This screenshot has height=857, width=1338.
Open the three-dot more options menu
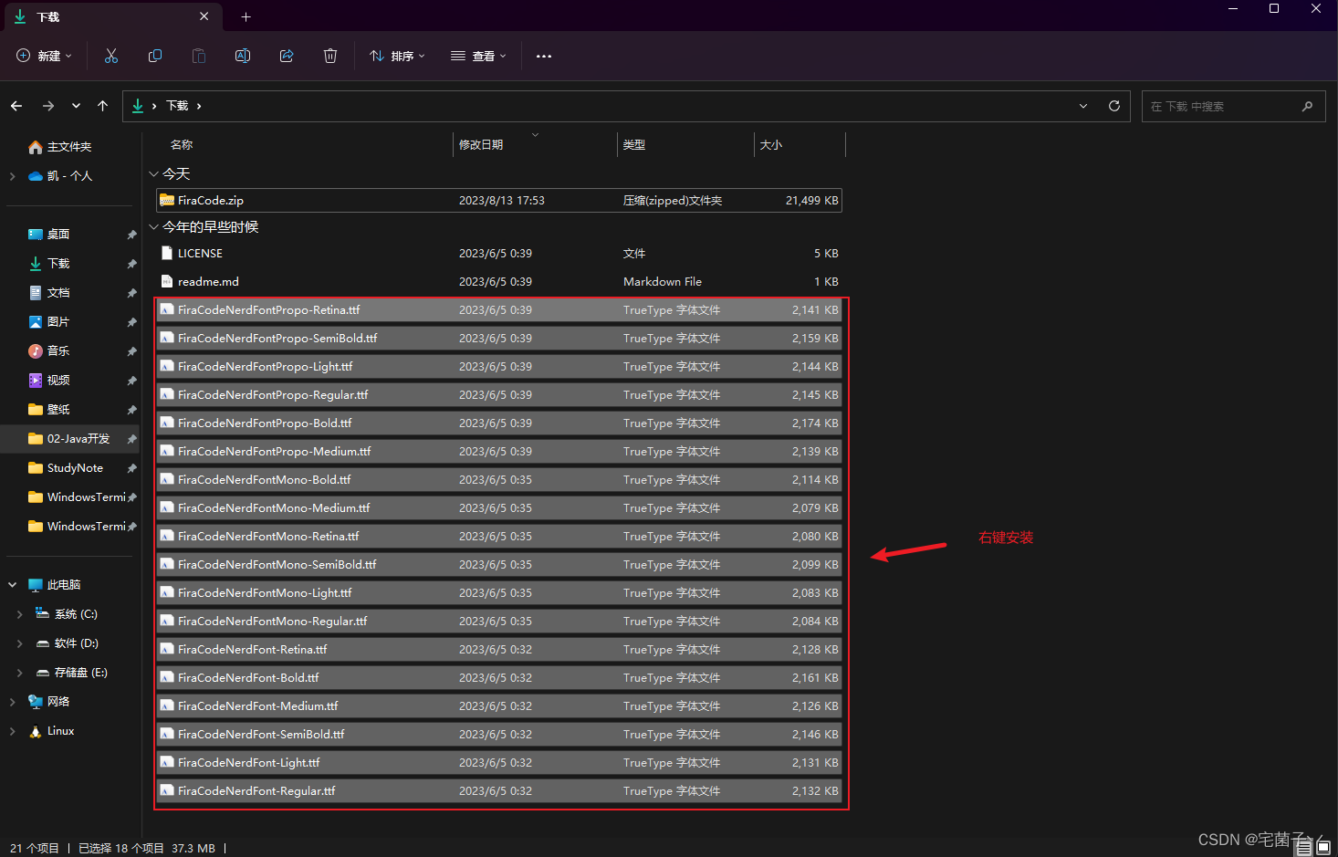(544, 56)
